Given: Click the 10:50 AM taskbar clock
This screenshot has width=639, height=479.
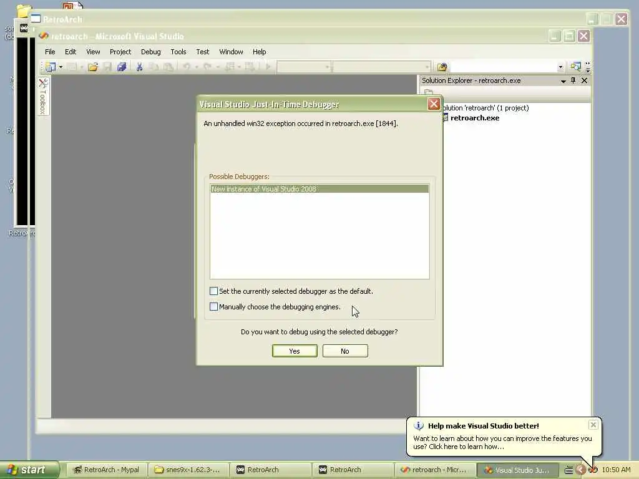Looking at the screenshot, I should (x=616, y=470).
